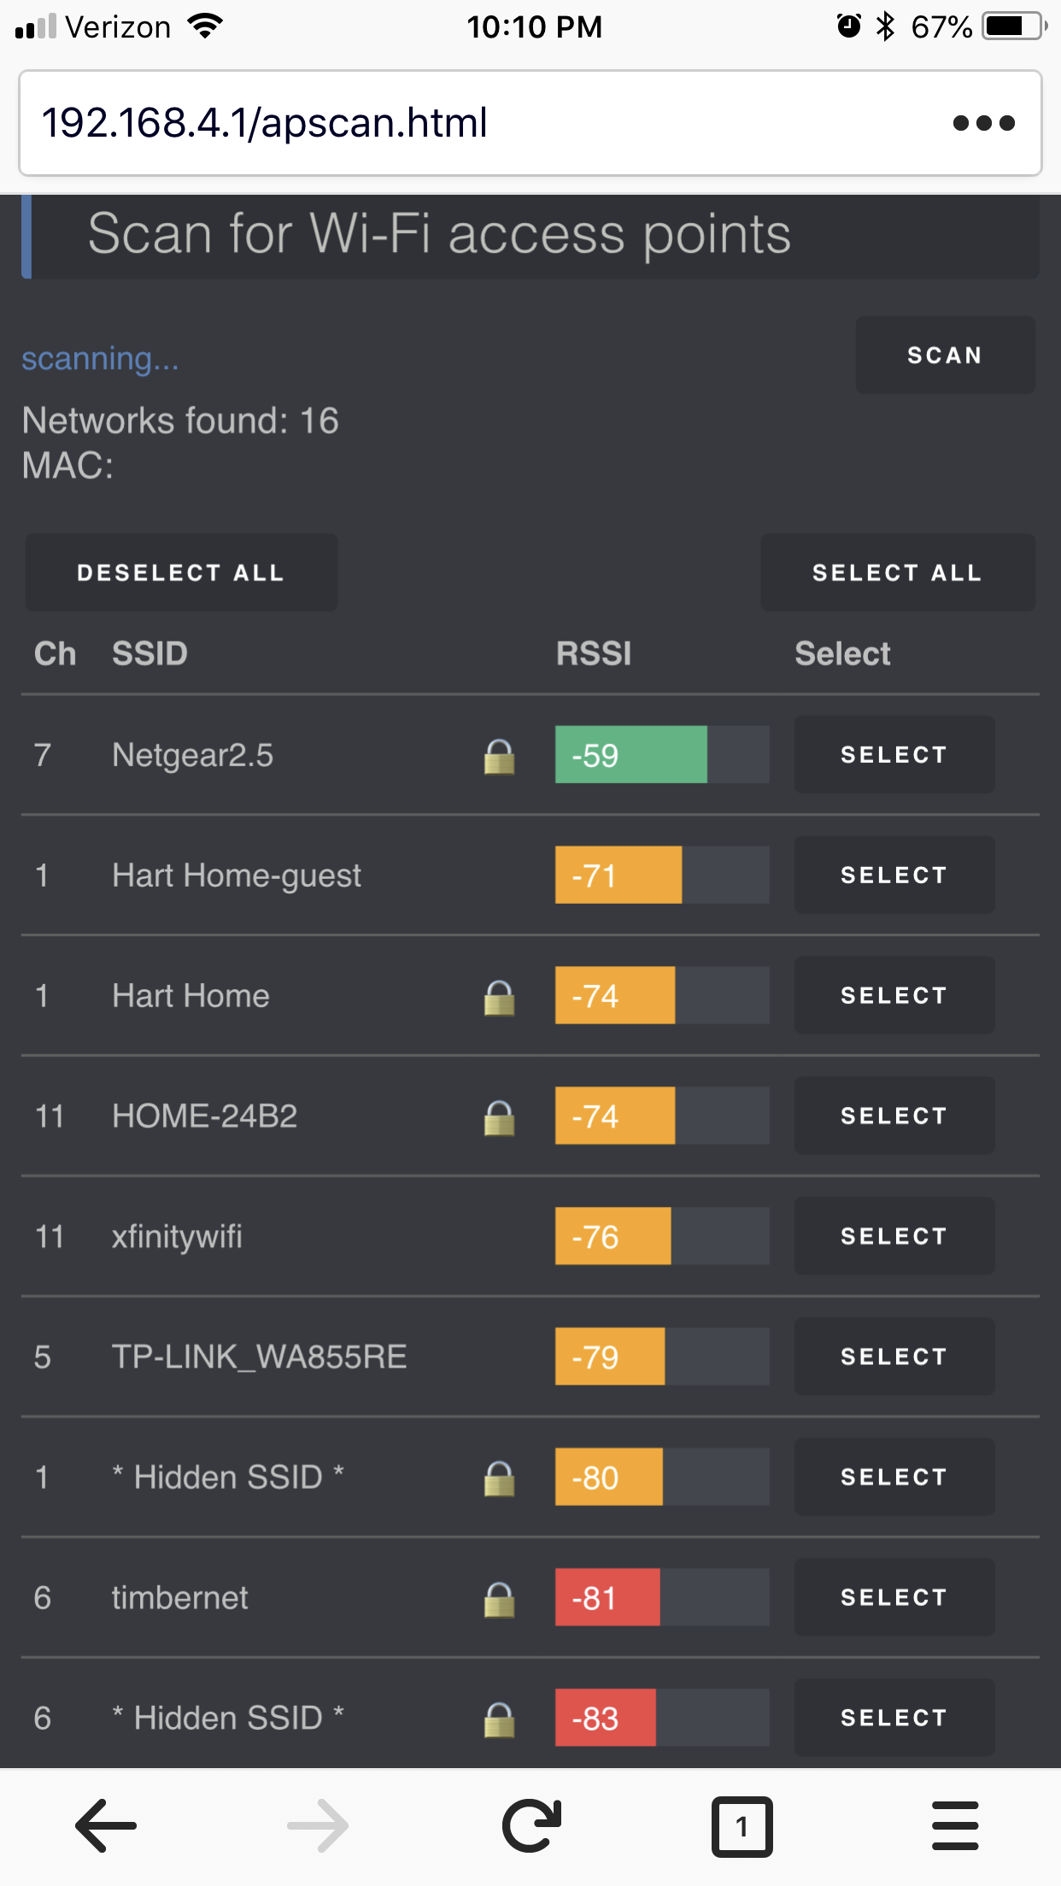Tap the browser back arrow

[x=106, y=1825]
